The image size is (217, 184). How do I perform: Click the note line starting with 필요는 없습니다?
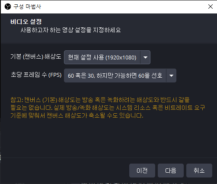108,108
